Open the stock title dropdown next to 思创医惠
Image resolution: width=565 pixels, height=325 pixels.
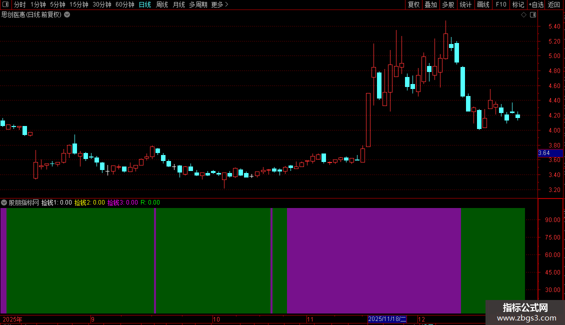click(x=67, y=15)
